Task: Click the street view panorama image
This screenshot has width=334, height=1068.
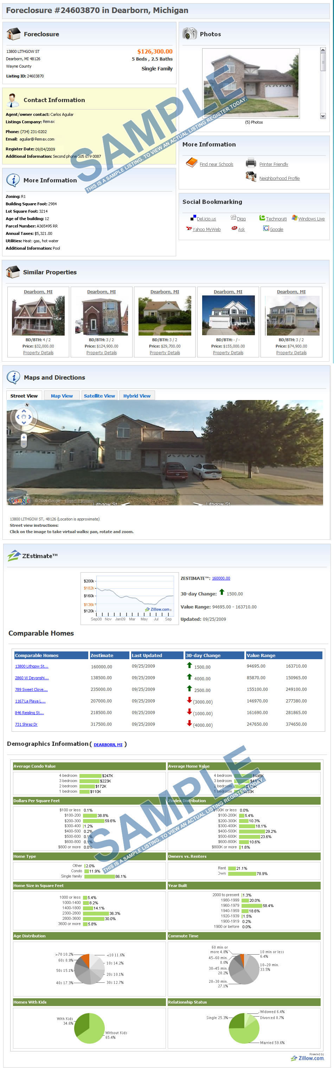Action: [x=165, y=453]
